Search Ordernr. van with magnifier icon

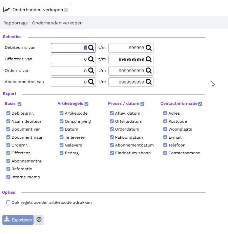coord(91,71)
